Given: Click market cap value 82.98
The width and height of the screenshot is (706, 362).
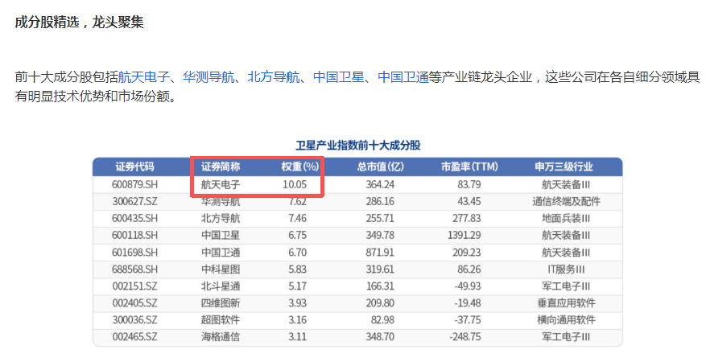Looking at the screenshot, I should pos(382,320).
